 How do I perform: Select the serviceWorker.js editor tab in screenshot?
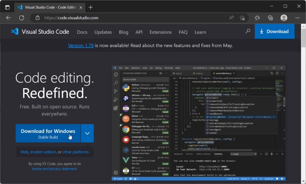pyautogui.click(x=224, y=73)
